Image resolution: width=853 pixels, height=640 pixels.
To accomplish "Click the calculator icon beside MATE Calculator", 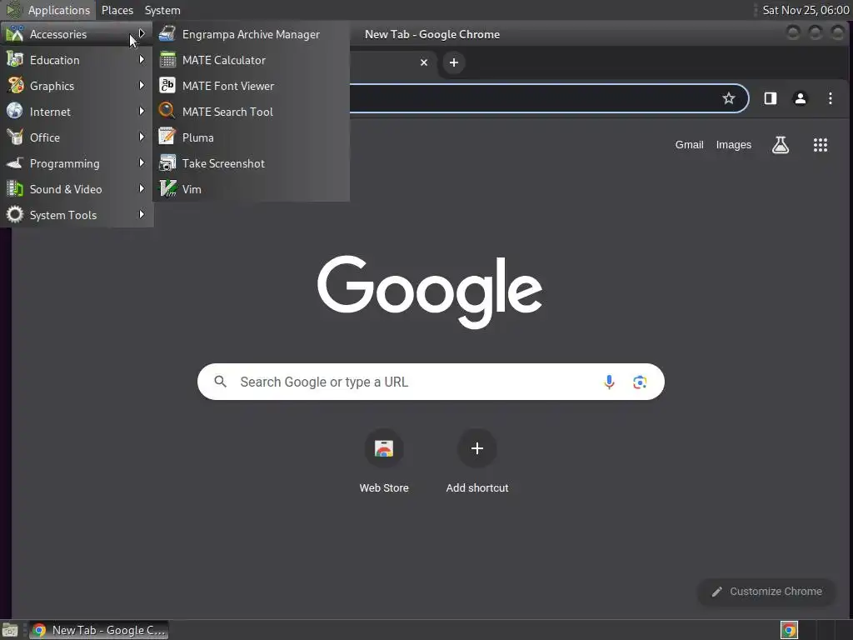I will coord(167,60).
